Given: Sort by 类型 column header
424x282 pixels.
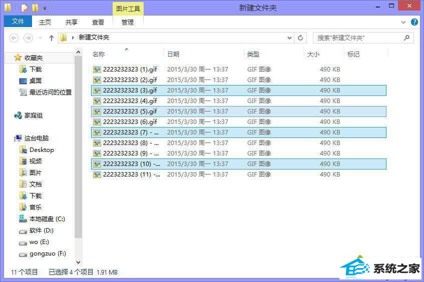Looking at the screenshot, I should coord(253,54).
